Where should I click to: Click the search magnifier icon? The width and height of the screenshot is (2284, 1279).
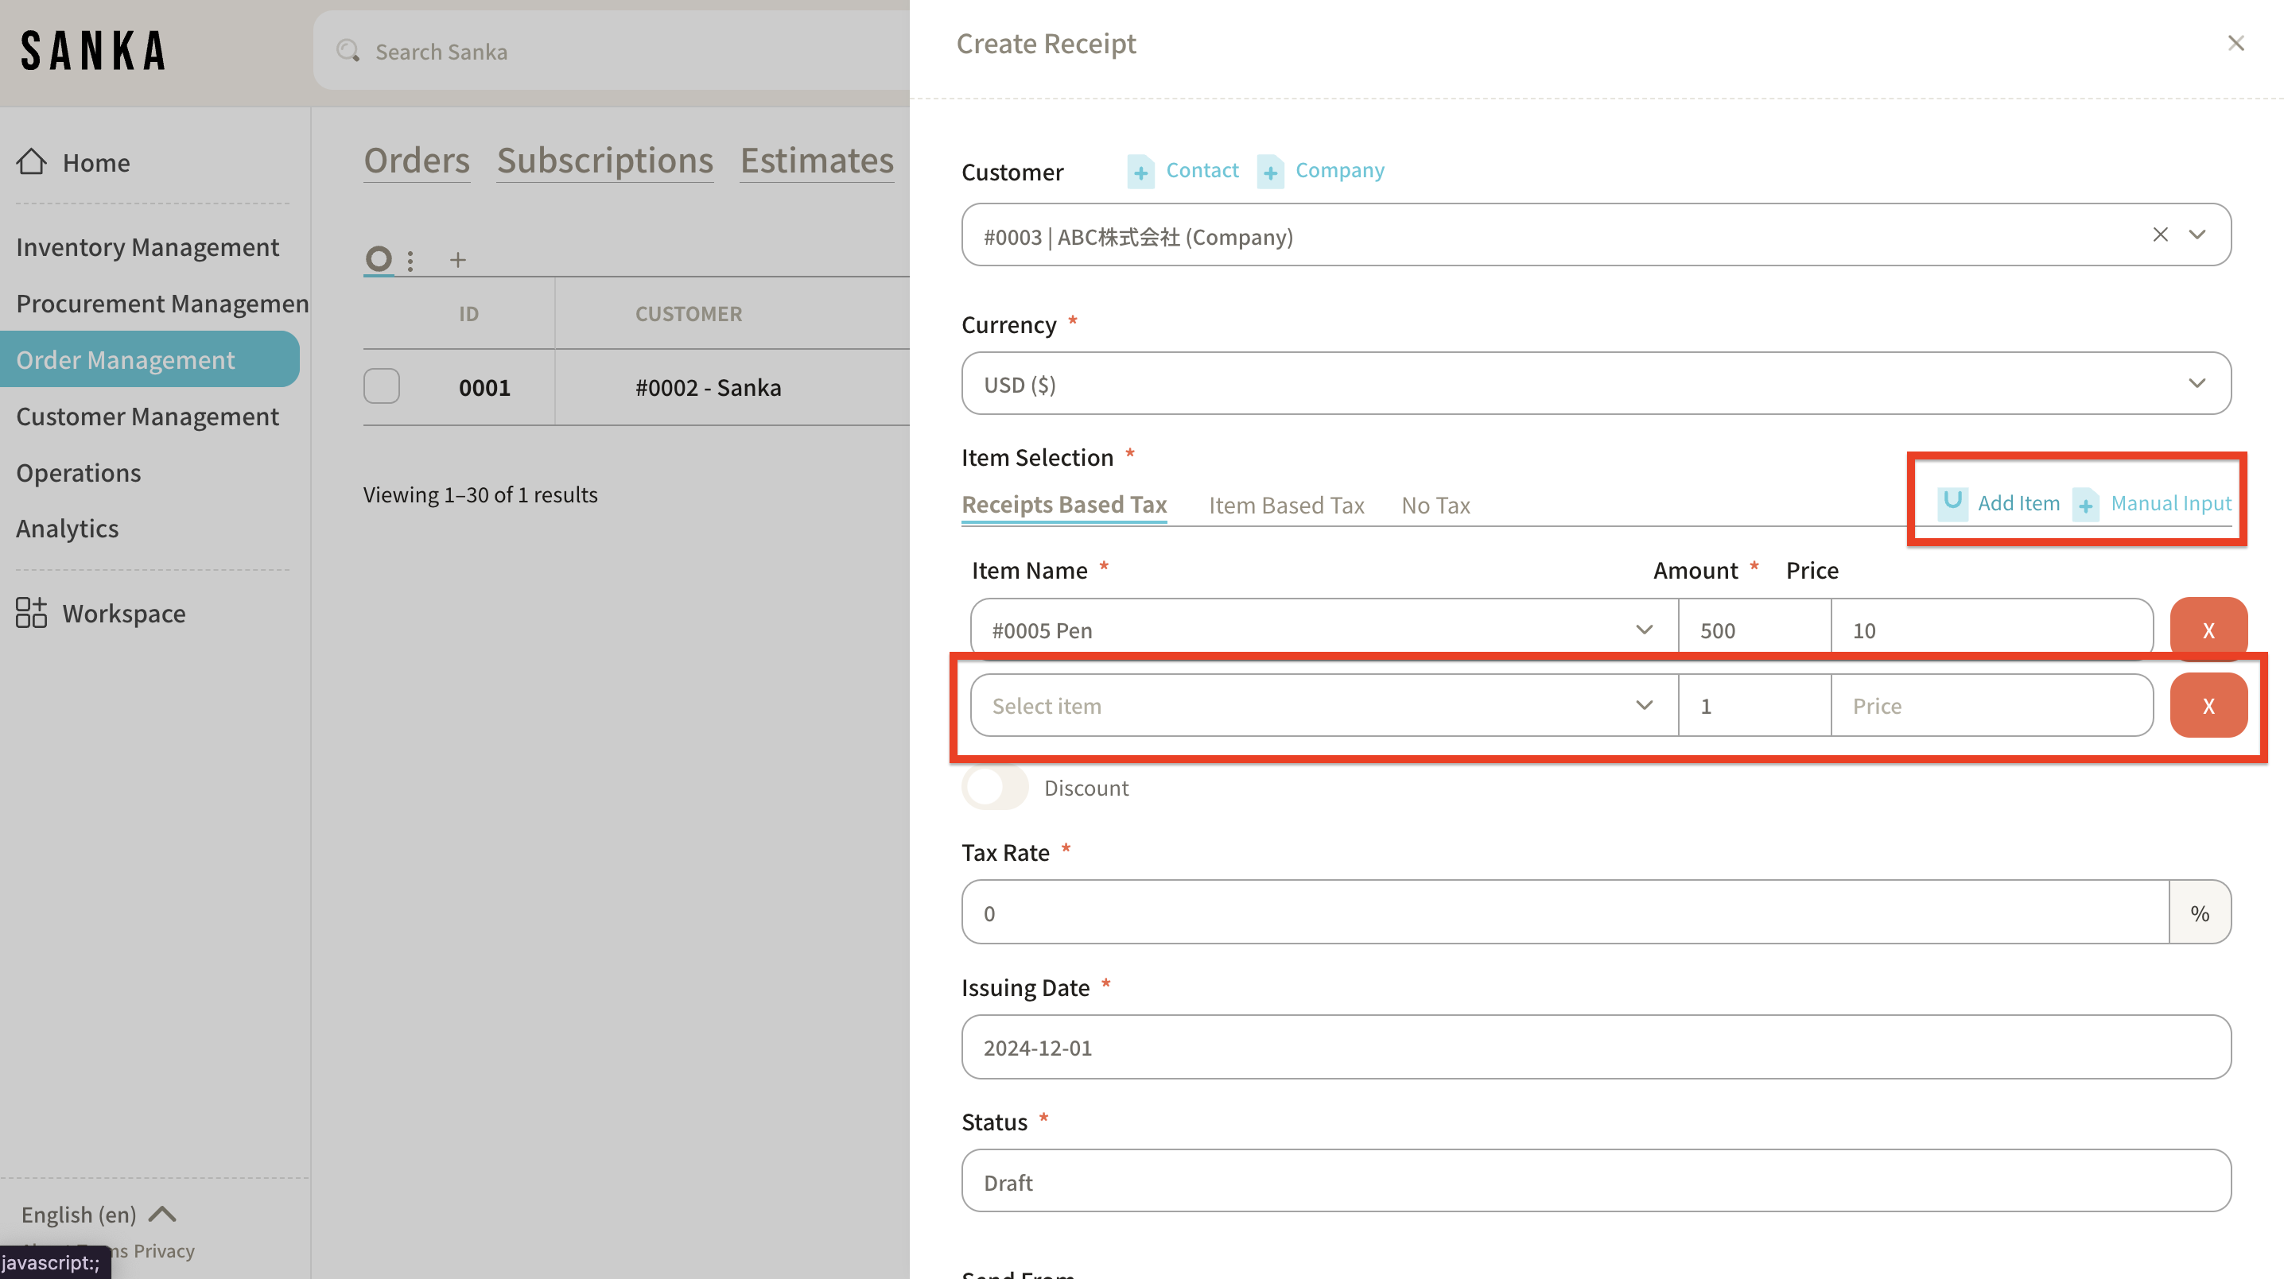(x=348, y=52)
